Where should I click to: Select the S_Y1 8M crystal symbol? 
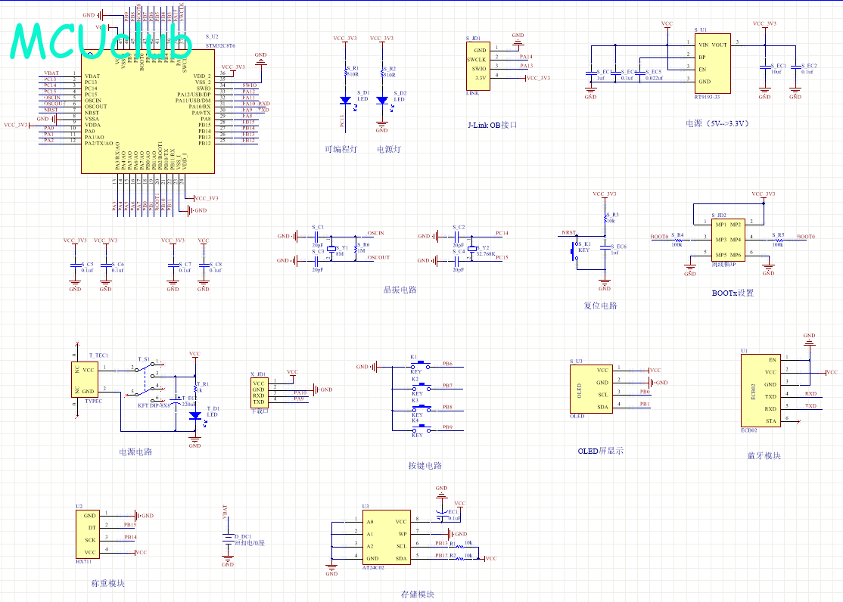tap(331, 248)
